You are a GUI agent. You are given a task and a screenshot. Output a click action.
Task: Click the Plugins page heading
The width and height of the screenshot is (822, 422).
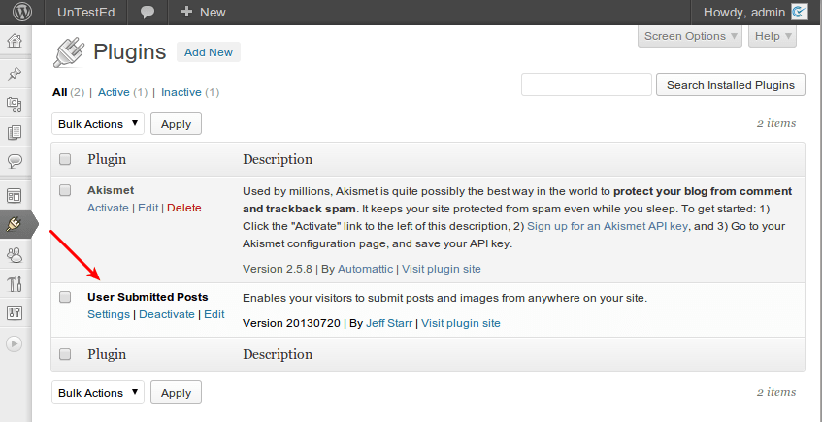[x=129, y=51]
